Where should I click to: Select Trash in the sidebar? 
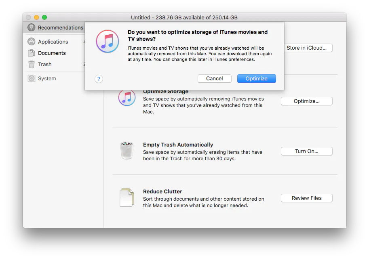click(x=54, y=64)
